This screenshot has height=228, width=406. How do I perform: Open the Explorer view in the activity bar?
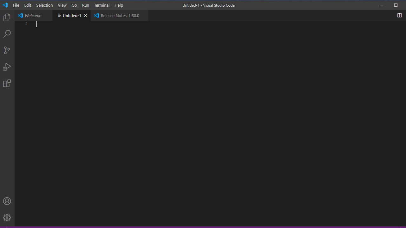point(7,17)
